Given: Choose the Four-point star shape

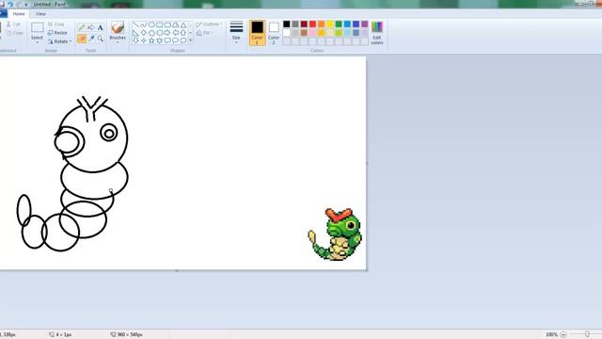Looking at the screenshot, I should point(144,40).
